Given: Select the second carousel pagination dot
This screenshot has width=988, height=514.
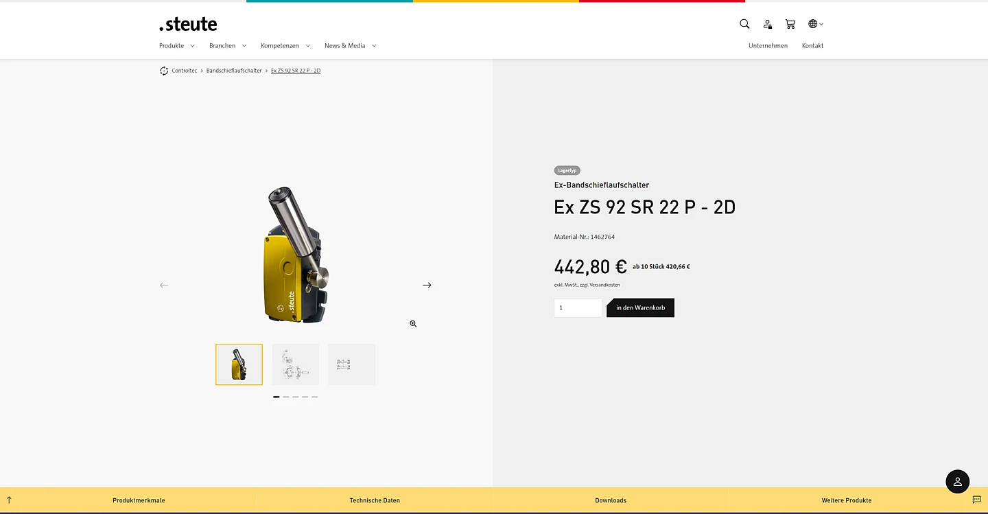Looking at the screenshot, I should coord(286,397).
